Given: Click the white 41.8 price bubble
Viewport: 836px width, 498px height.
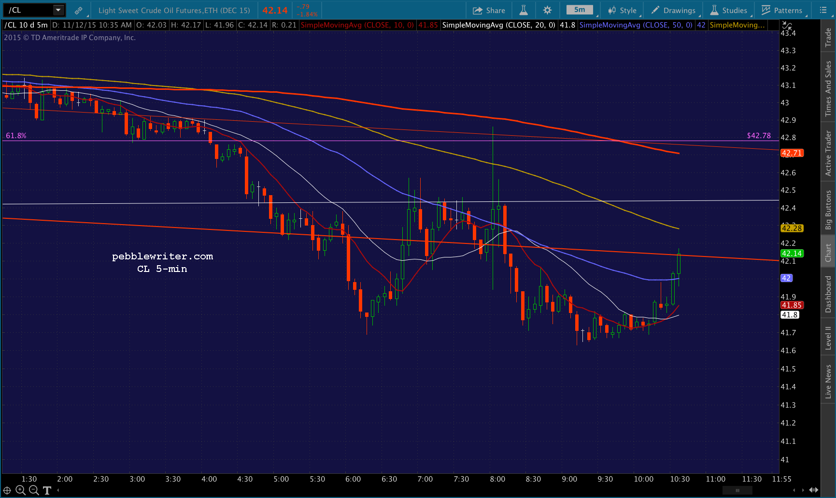Looking at the screenshot, I should [x=790, y=314].
